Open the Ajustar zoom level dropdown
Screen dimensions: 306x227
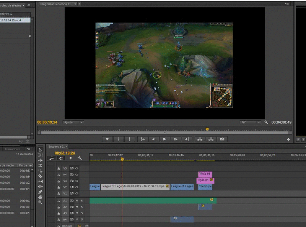[73, 122]
